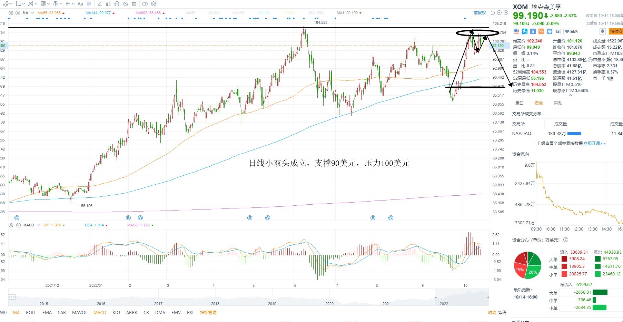Image resolution: width=623 pixels, height=322 pixels.
Task: Select the measure range tool icon
Action: point(56,4)
